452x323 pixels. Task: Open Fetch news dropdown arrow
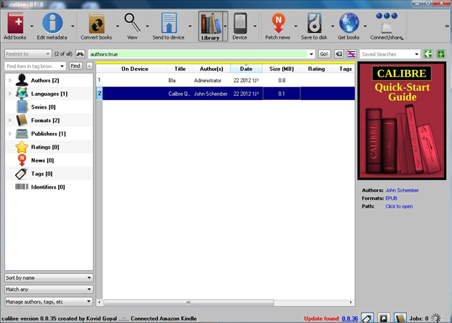coord(296,26)
